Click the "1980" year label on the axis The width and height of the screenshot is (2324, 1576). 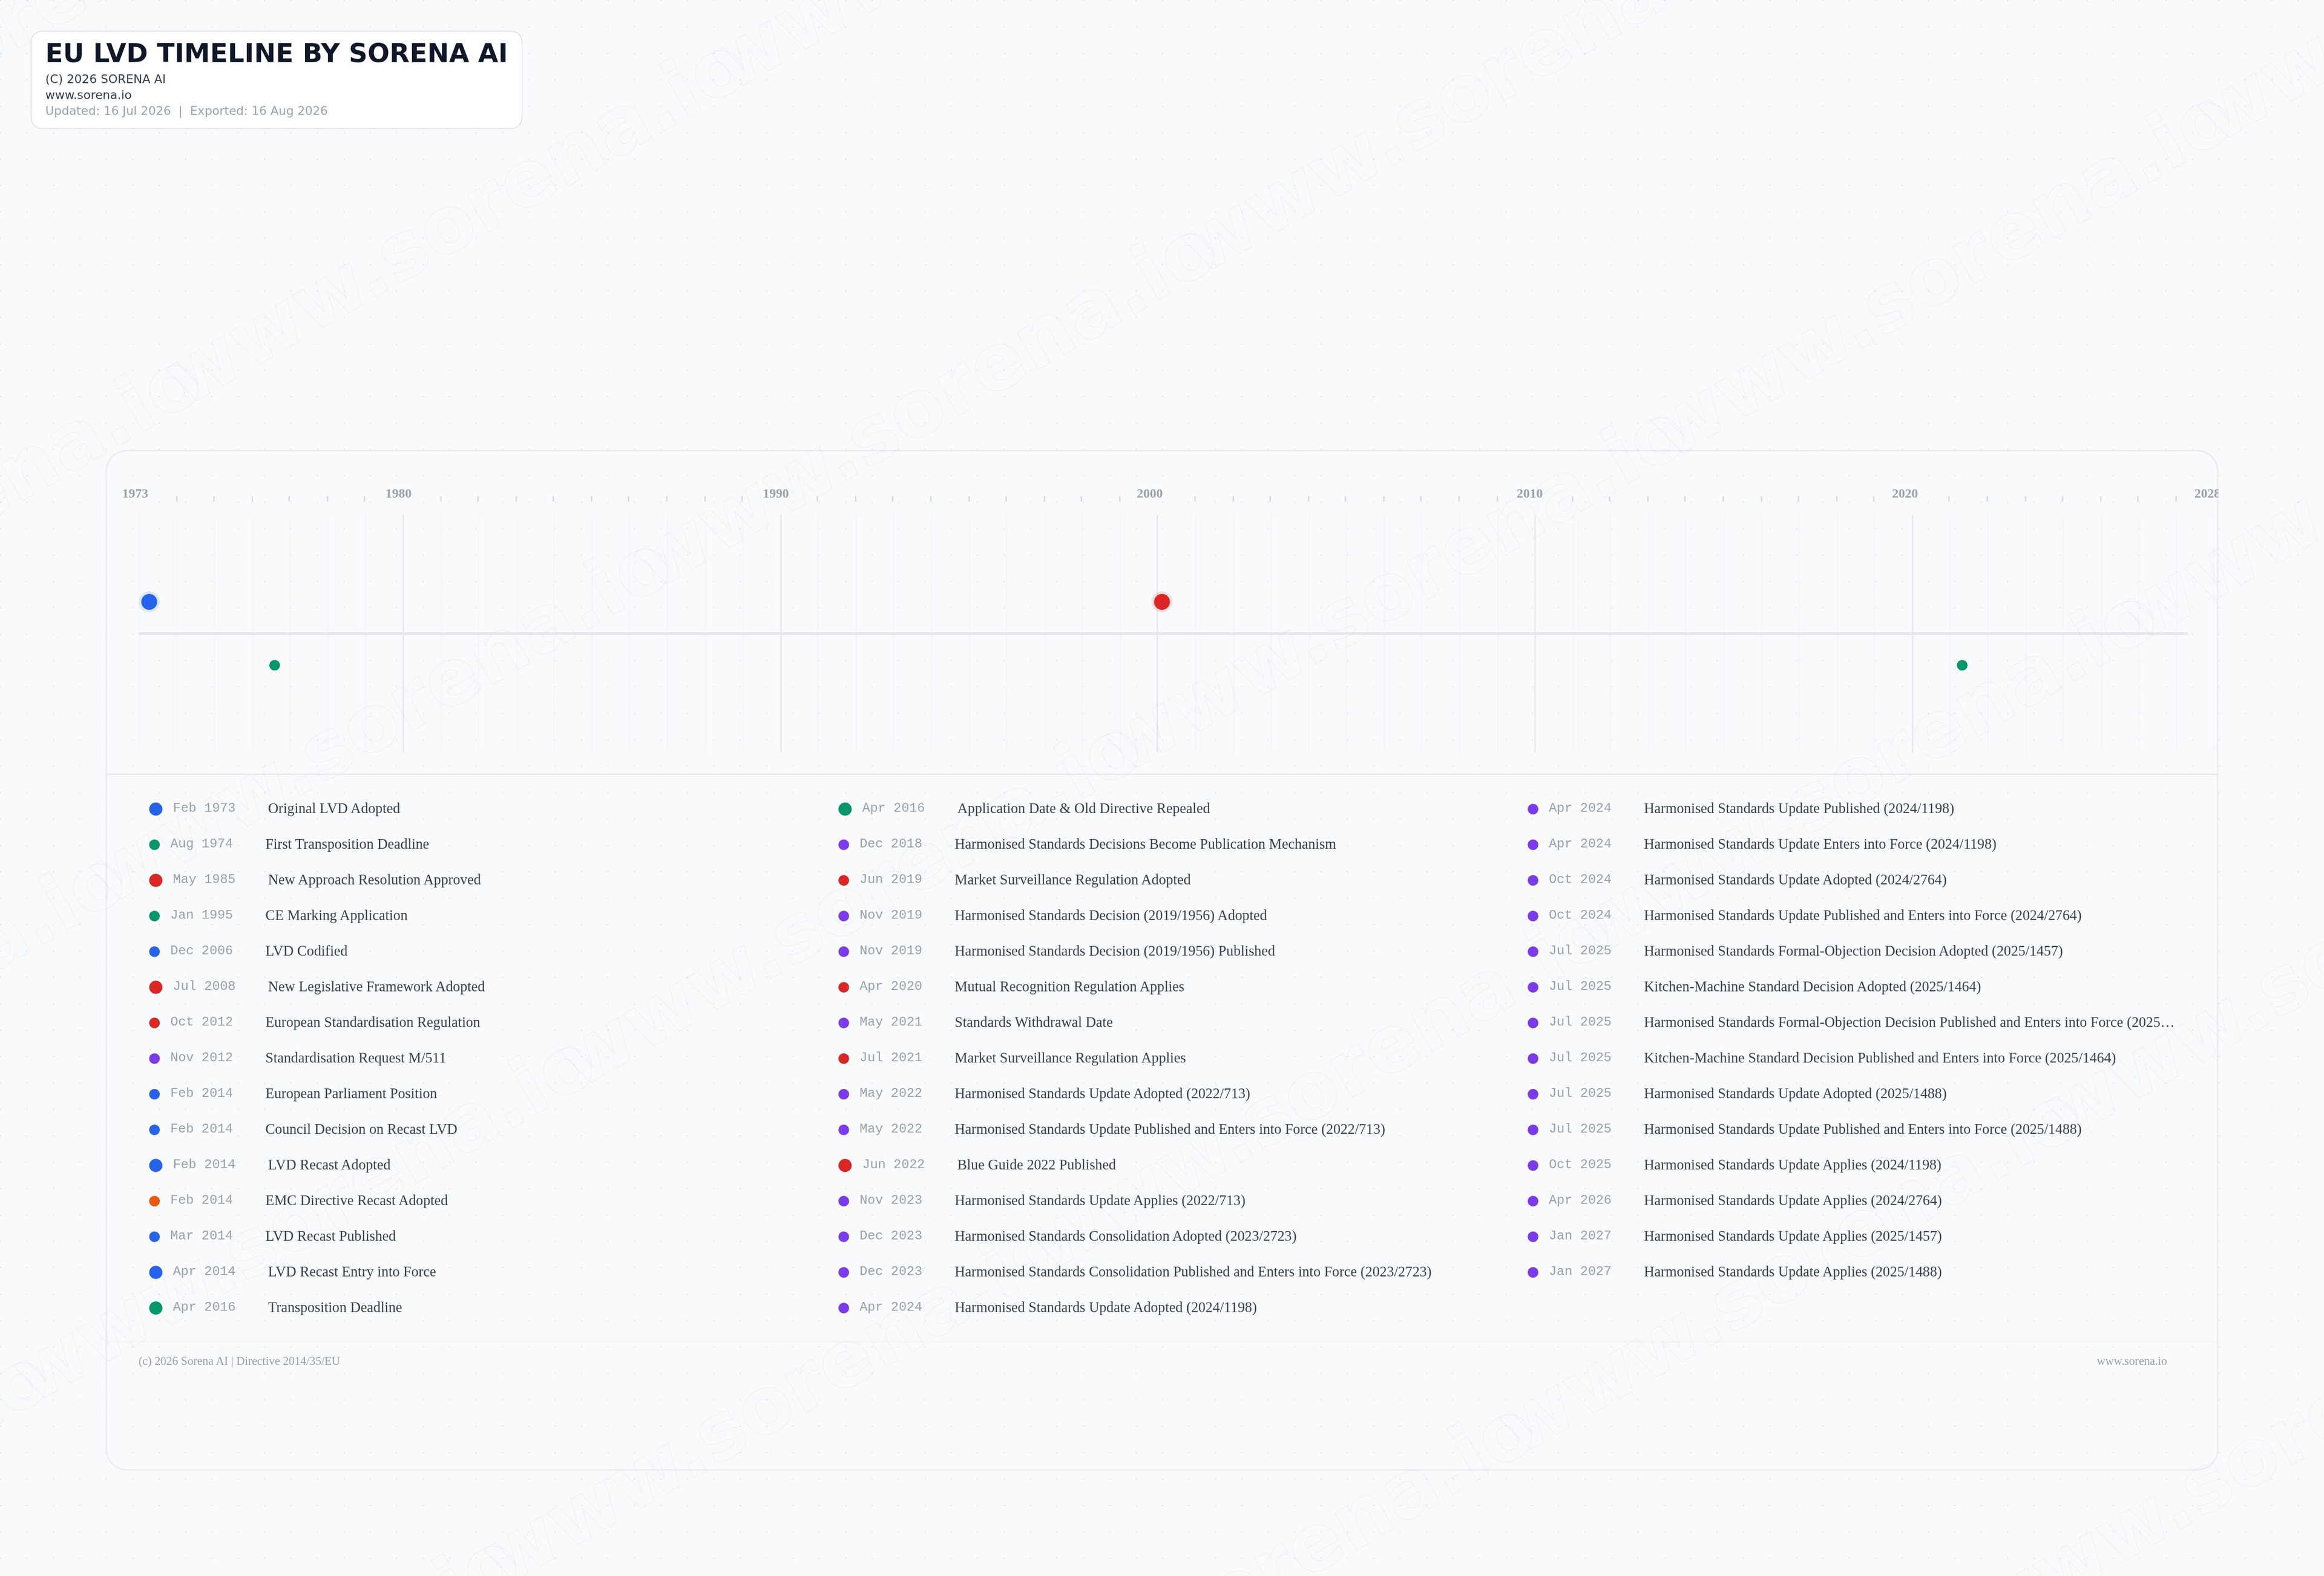[x=399, y=494]
